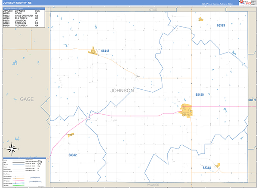Click the ZIP Code Index title bar
258x188 pixels.
click(x=24, y=9)
